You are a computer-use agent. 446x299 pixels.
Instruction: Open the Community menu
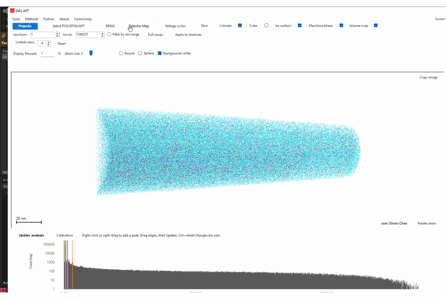click(83, 19)
